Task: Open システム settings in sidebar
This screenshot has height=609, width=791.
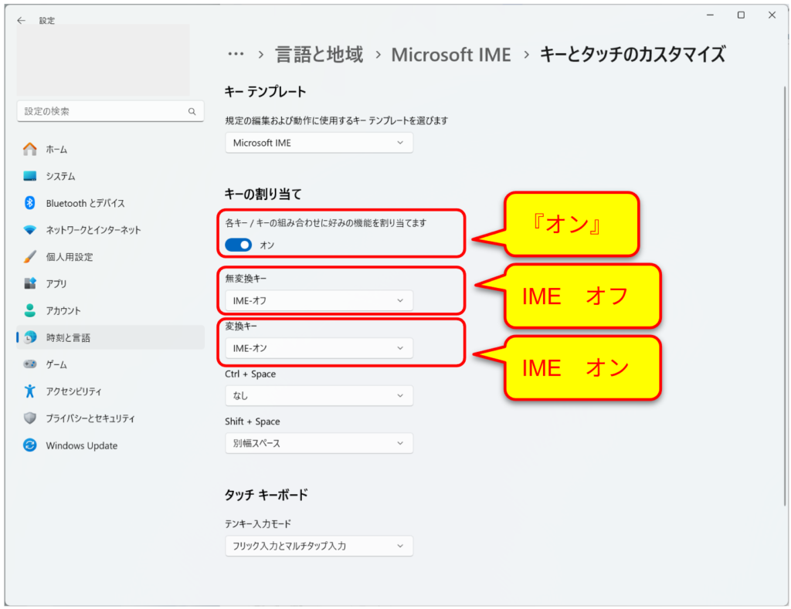Action: click(110, 176)
